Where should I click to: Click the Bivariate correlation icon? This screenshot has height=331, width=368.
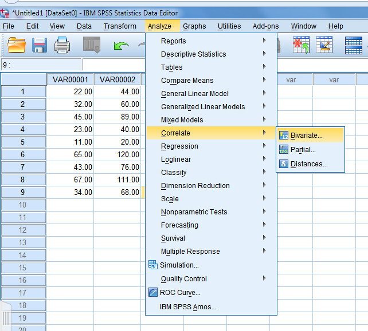coord(284,135)
